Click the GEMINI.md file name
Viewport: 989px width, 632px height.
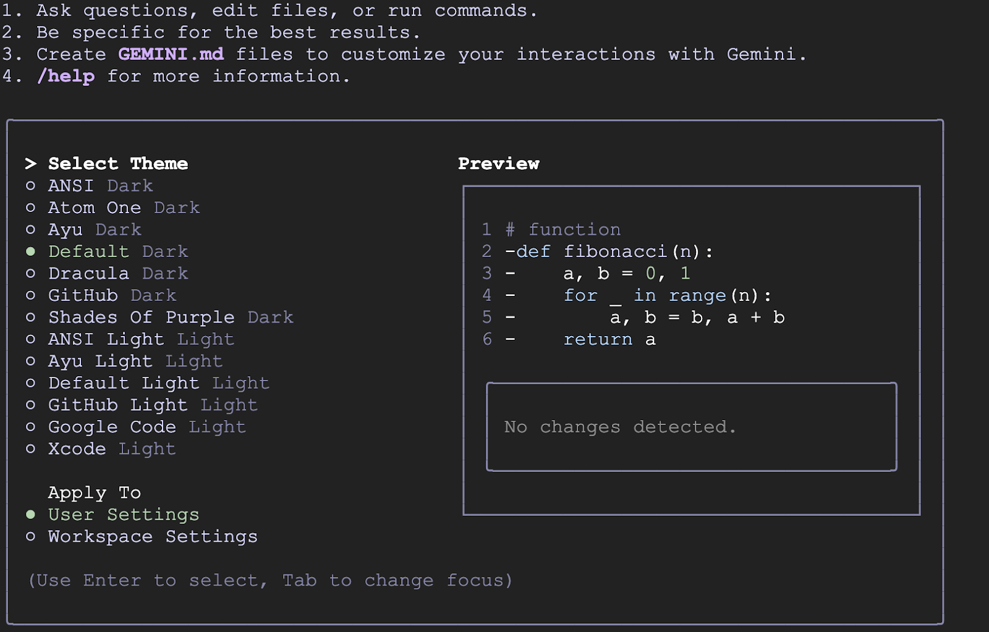[171, 54]
